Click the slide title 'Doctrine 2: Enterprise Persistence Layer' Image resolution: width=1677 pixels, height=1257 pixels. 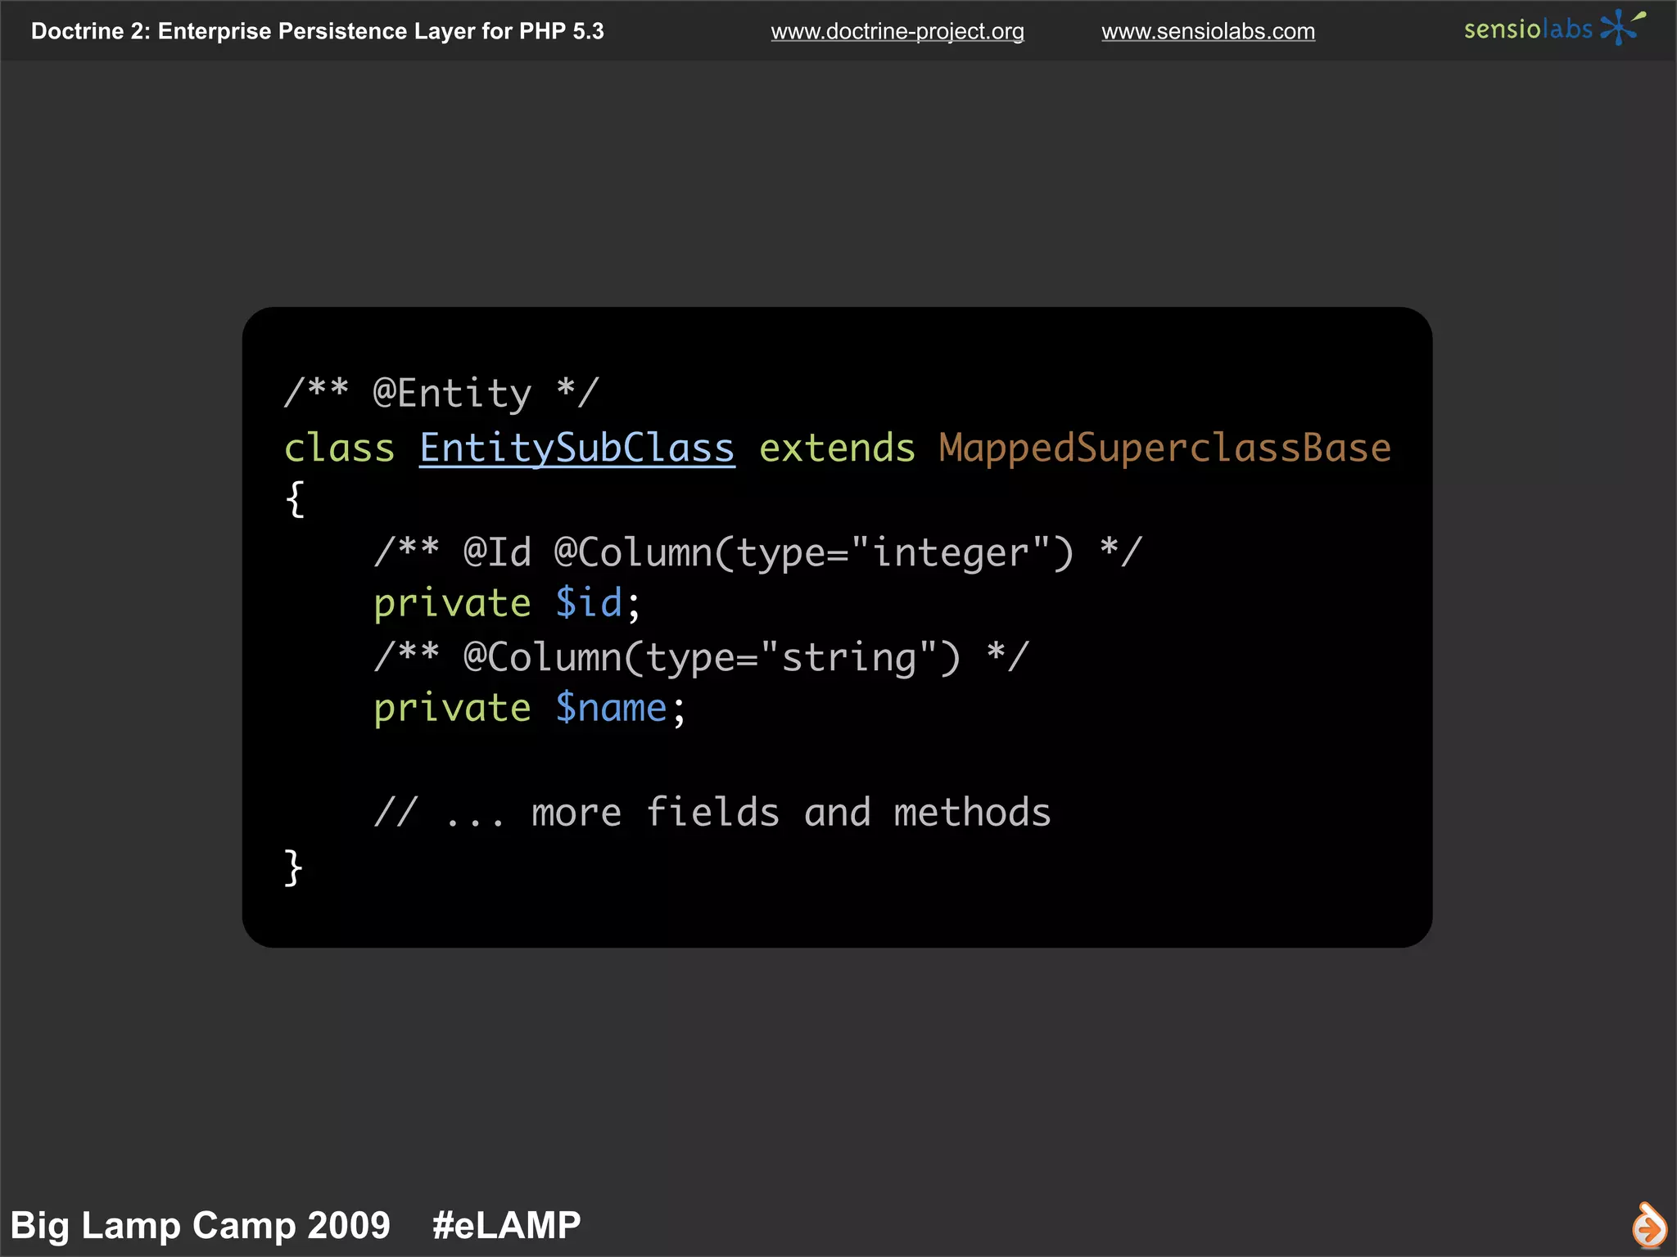[x=317, y=31]
